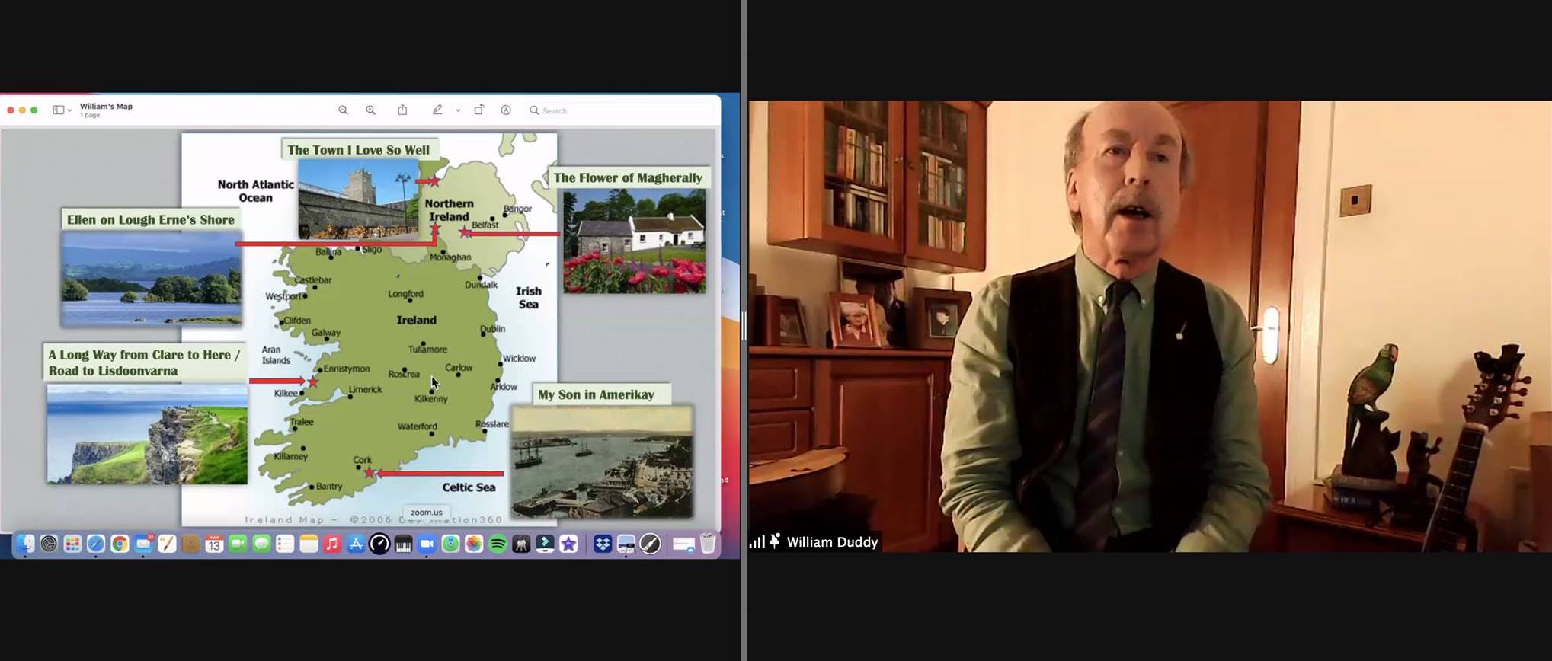The width and height of the screenshot is (1552, 661).
Task: Click the Music app dock icon
Action: 332,544
